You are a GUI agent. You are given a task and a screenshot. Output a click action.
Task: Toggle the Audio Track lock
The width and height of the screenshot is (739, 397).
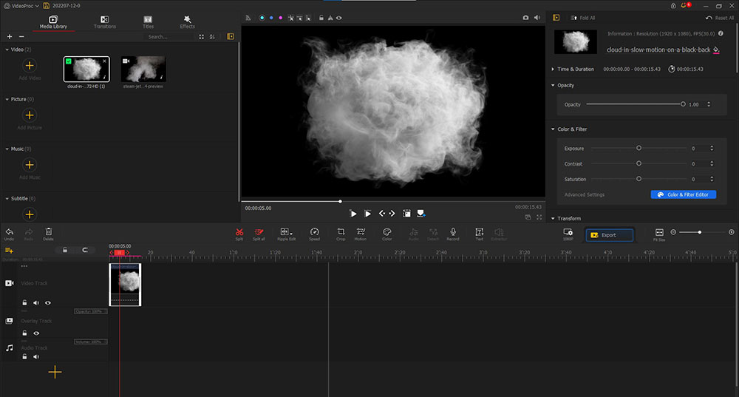24,356
